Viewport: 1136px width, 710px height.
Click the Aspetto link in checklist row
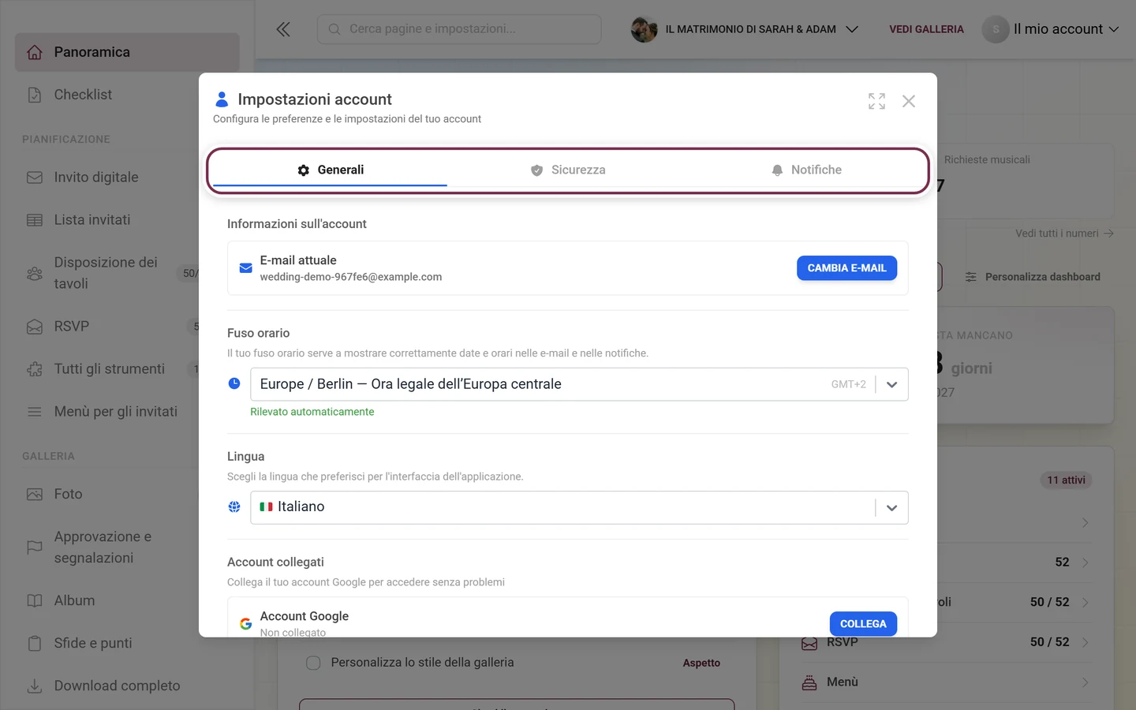(x=701, y=663)
